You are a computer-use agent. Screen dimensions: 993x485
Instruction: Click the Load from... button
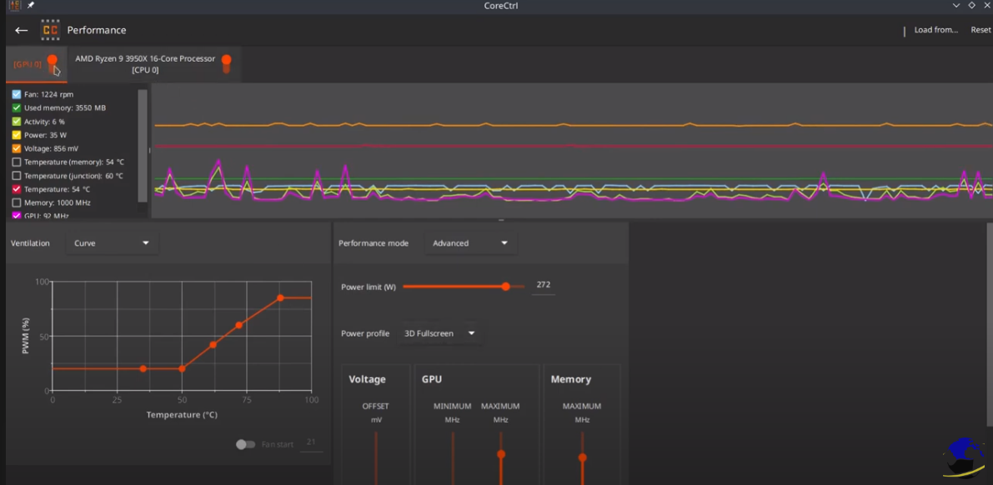coord(935,30)
